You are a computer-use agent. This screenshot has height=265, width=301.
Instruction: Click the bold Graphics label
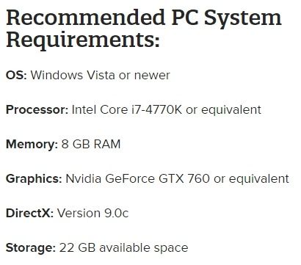[34, 179]
